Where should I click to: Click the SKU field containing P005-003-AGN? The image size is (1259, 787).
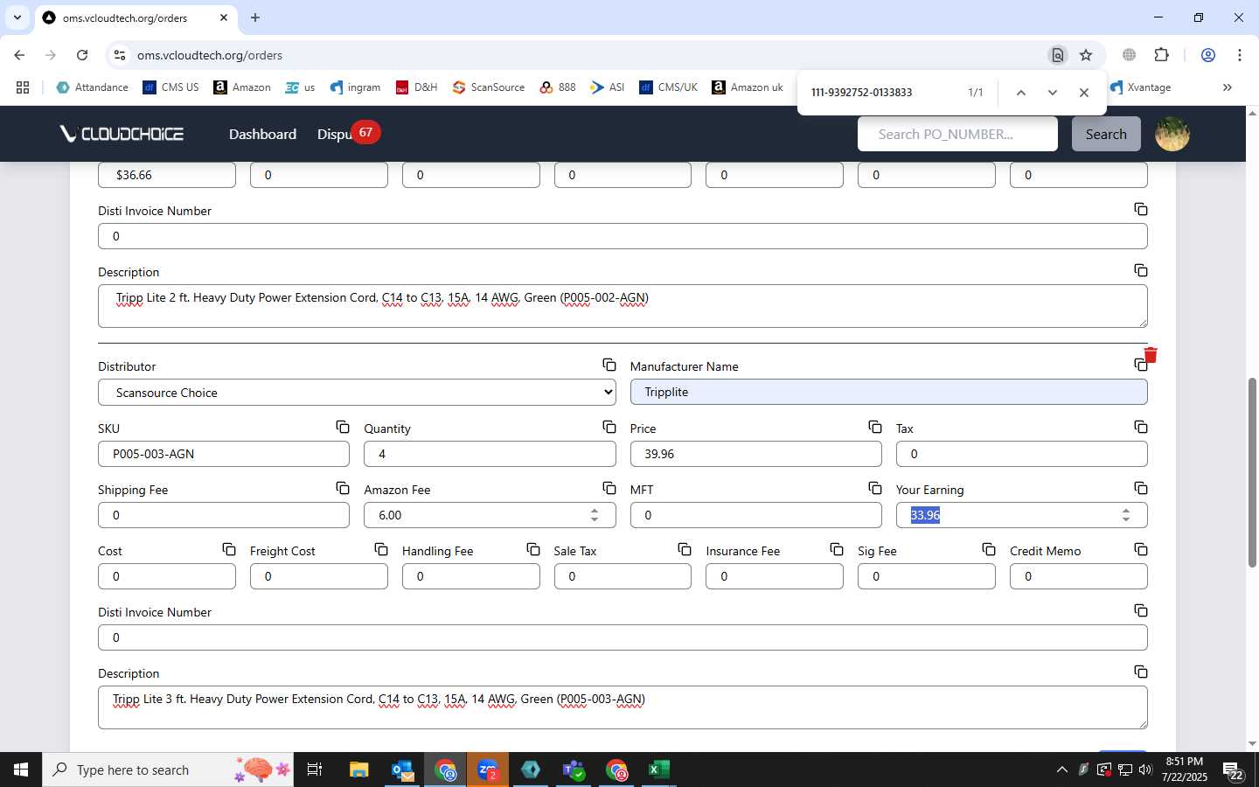coord(224,454)
